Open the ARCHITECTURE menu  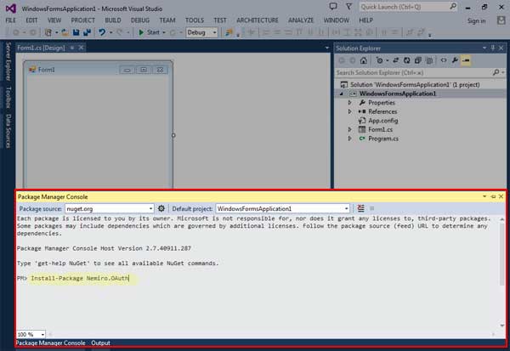coord(258,20)
